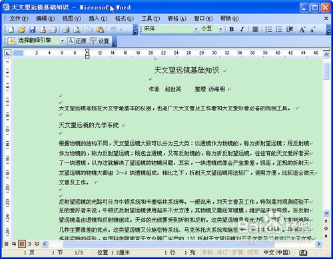Click the Next Page double-arrow button
The width and height of the screenshot is (333, 259).
326,236
